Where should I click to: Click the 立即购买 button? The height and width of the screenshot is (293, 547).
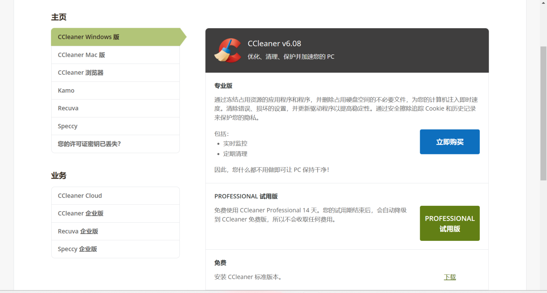pos(449,142)
